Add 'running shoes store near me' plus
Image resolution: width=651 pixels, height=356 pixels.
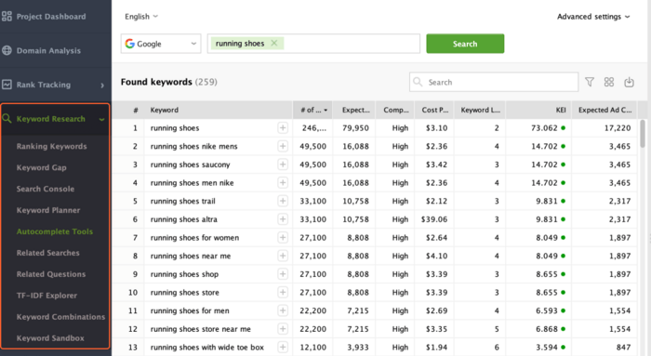(283, 329)
